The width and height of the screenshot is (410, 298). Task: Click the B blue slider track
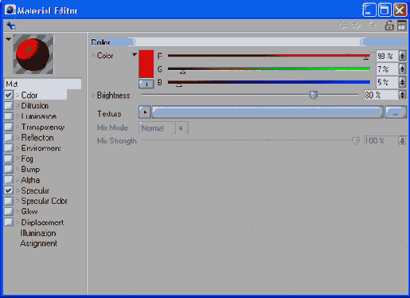(x=269, y=82)
